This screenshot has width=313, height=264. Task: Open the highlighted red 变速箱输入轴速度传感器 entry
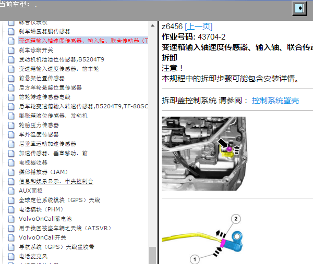coord(83,41)
